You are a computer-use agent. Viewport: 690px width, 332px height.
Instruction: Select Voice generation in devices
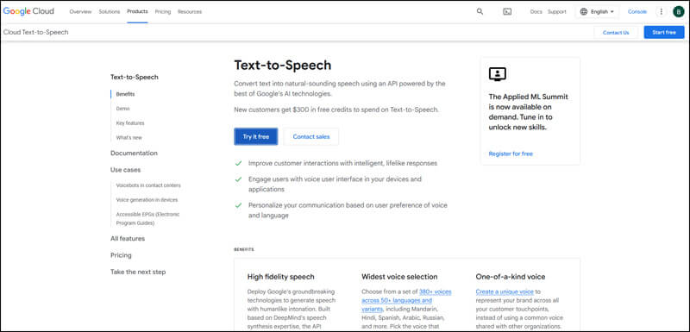(147, 200)
